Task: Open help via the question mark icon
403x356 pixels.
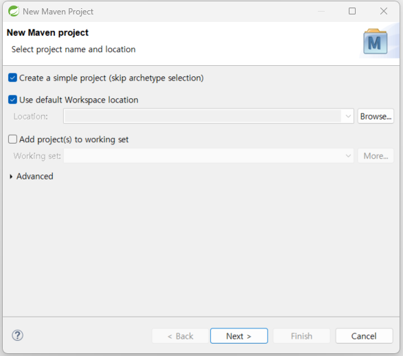Action: [17, 335]
